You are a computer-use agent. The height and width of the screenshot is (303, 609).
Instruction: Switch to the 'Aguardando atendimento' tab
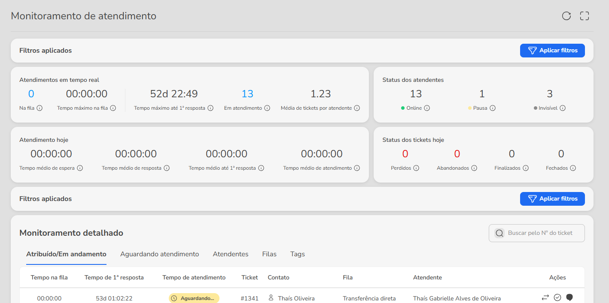159,254
